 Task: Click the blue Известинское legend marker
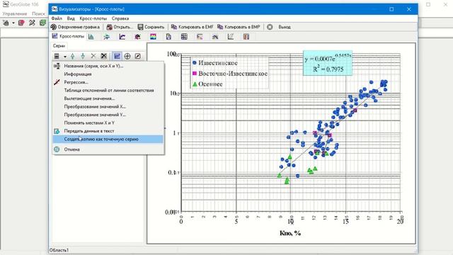point(195,63)
